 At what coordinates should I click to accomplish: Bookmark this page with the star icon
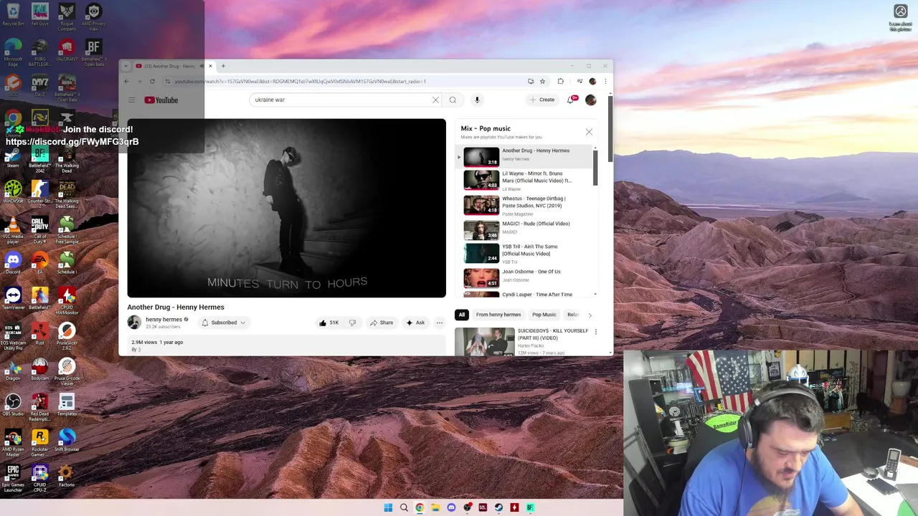point(543,81)
